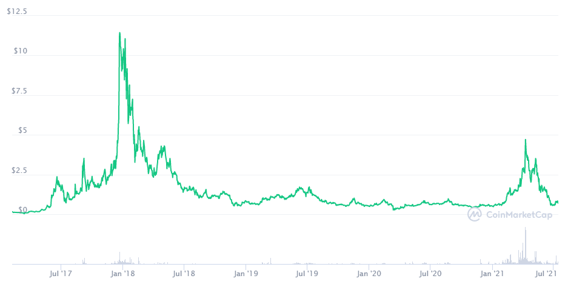Select the $7.5 y-axis label
The width and height of the screenshot is (565, 284).
click(19, 91)
